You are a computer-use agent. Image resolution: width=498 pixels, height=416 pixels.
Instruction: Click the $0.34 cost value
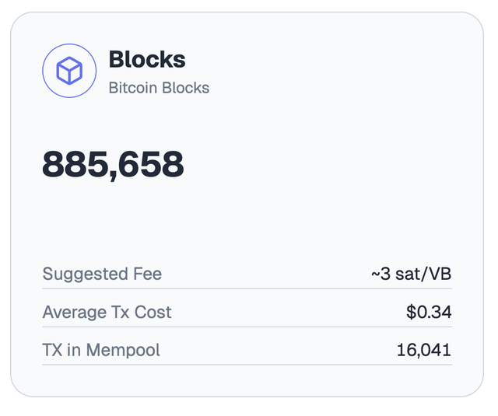click(429, 313)
